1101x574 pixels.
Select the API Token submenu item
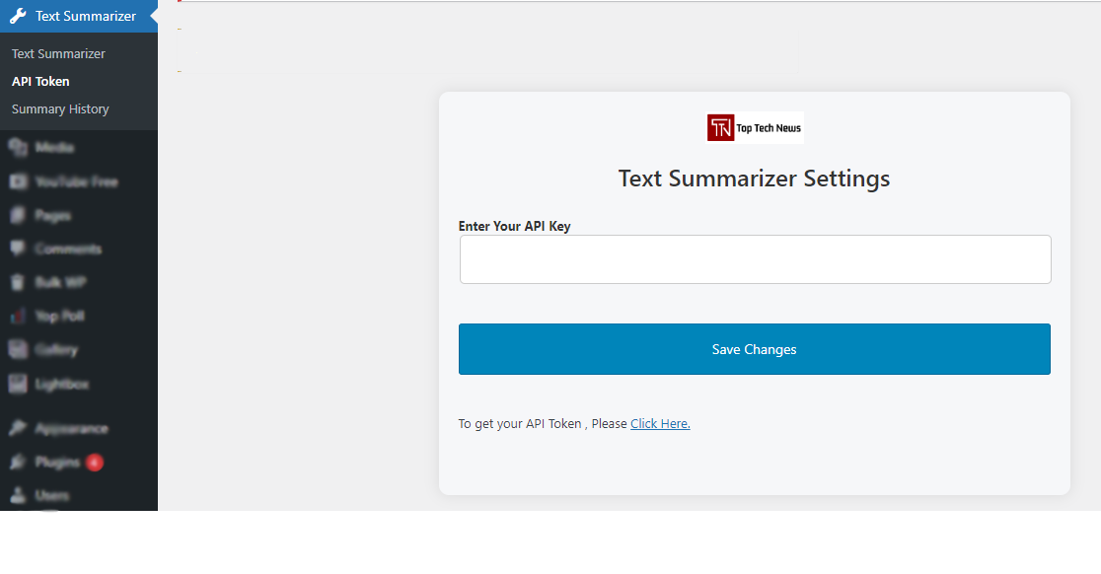tap(40, 82)
